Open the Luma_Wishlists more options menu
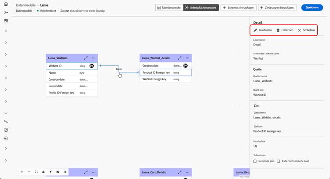 (94, 58)
